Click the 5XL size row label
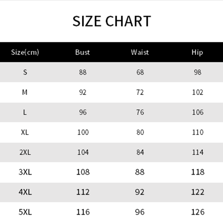Image resolution: width=223 pixels, height=223 pixels. [x=25, y=212]
